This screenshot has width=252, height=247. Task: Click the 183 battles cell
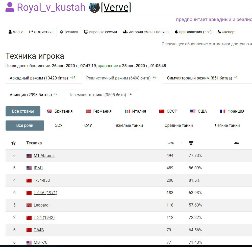170,193
